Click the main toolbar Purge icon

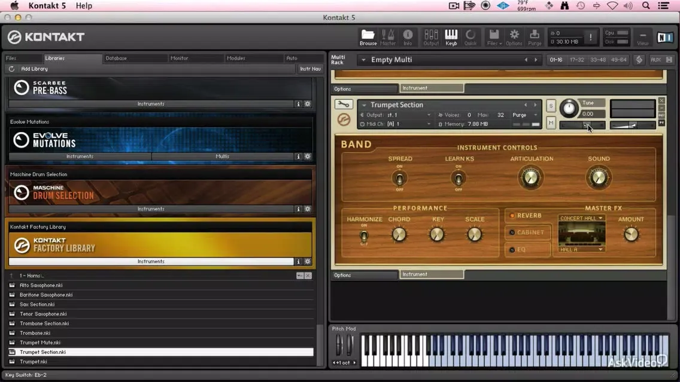[535, 37]
